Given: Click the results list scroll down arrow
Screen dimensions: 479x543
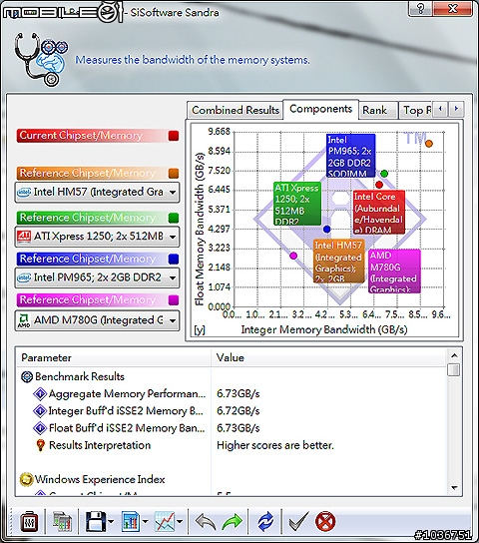Looking at the screenshot, I should tap(454, 488).
